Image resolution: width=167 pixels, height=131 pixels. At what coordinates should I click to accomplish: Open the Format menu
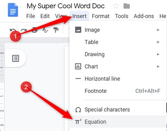[x=101, y=16]
